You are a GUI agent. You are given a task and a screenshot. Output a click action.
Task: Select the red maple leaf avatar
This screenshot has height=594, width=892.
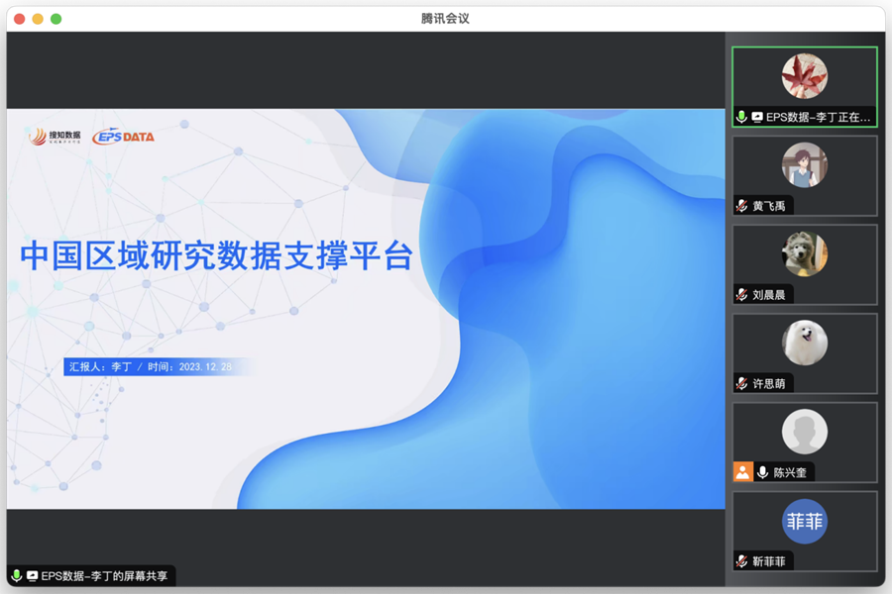click(x=804, y=76)
